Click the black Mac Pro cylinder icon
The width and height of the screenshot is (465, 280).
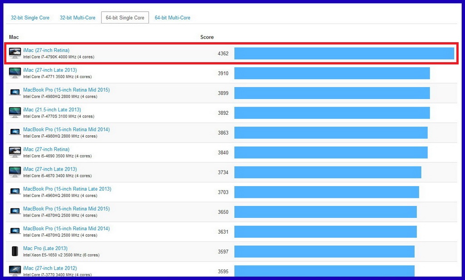15,251
